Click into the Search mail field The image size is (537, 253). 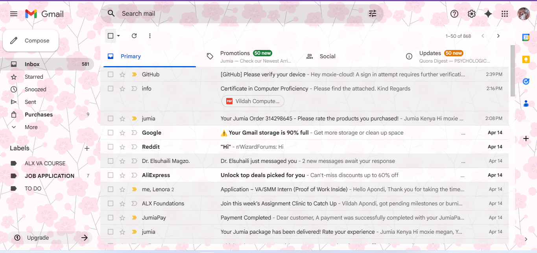(242, 14)
